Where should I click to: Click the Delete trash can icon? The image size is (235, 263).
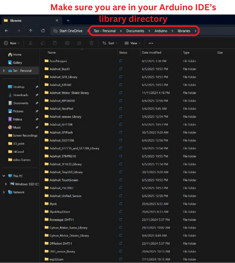91,43
